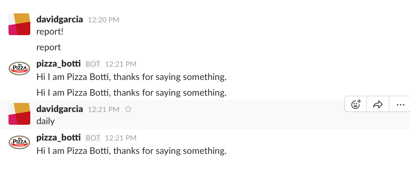Click first pizza_botti username
The image size is (410, 172).
pyautogui.click(x=59, y=64)
